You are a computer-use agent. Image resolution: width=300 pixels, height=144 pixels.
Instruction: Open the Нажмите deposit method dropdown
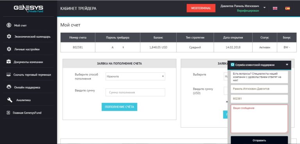(135, 76)
